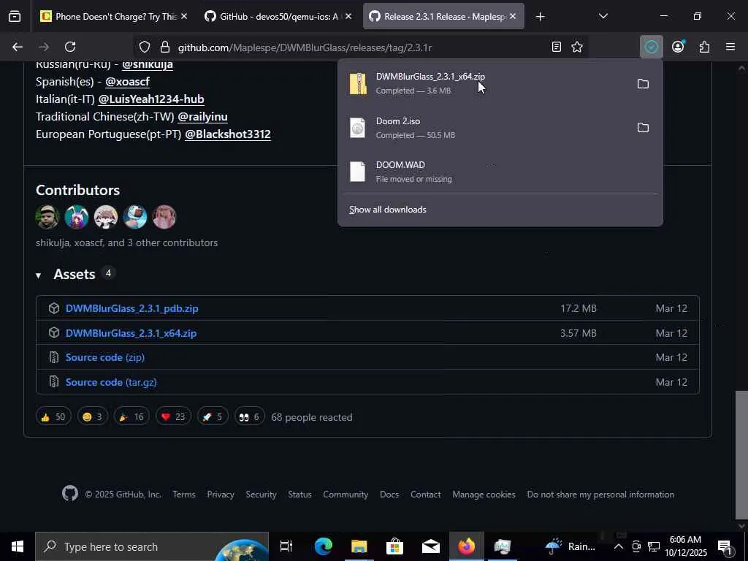This screenshot has height=561, width=748.
Task: Show site security padlock info
Action: [x=165, y=47]
